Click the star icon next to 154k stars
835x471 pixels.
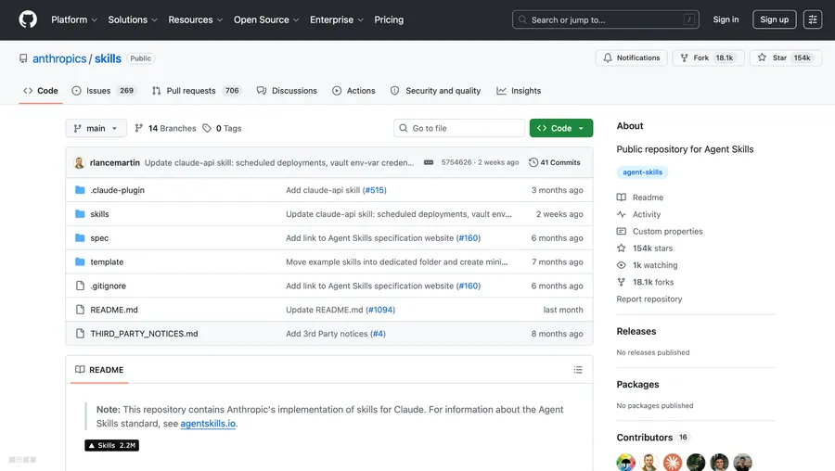(x=622, y=248)
